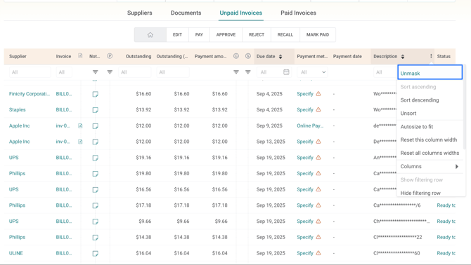The height and width of the screenshot is (265, 471).
Task: Click the filter icon under the Notes column
Action: point(95,72)
